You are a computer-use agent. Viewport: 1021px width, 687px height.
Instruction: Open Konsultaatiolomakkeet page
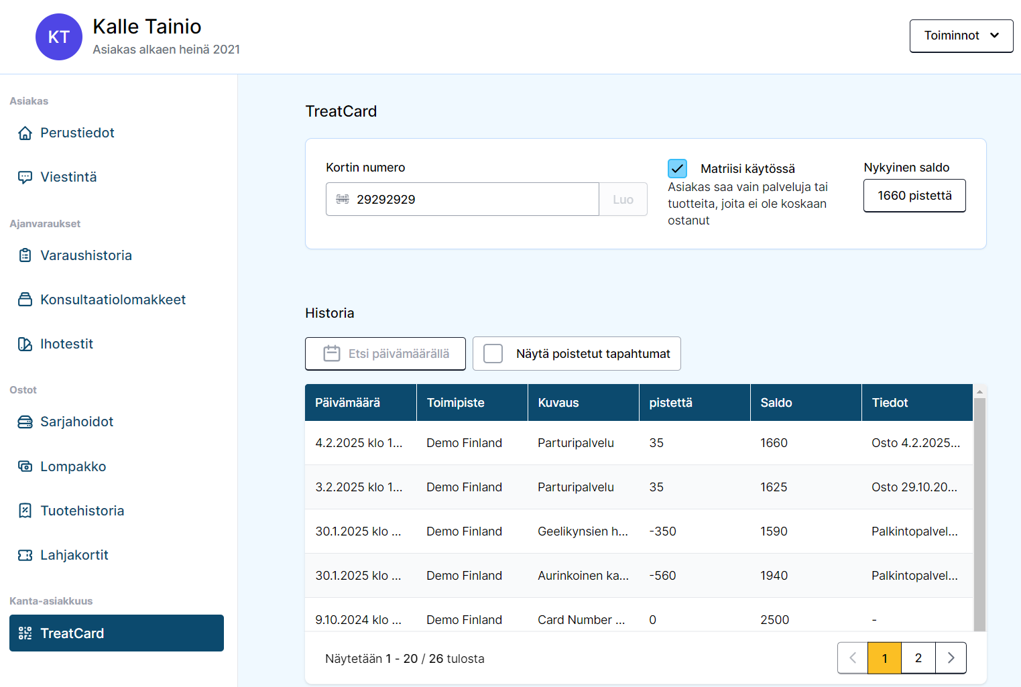(x=117, y=300)
